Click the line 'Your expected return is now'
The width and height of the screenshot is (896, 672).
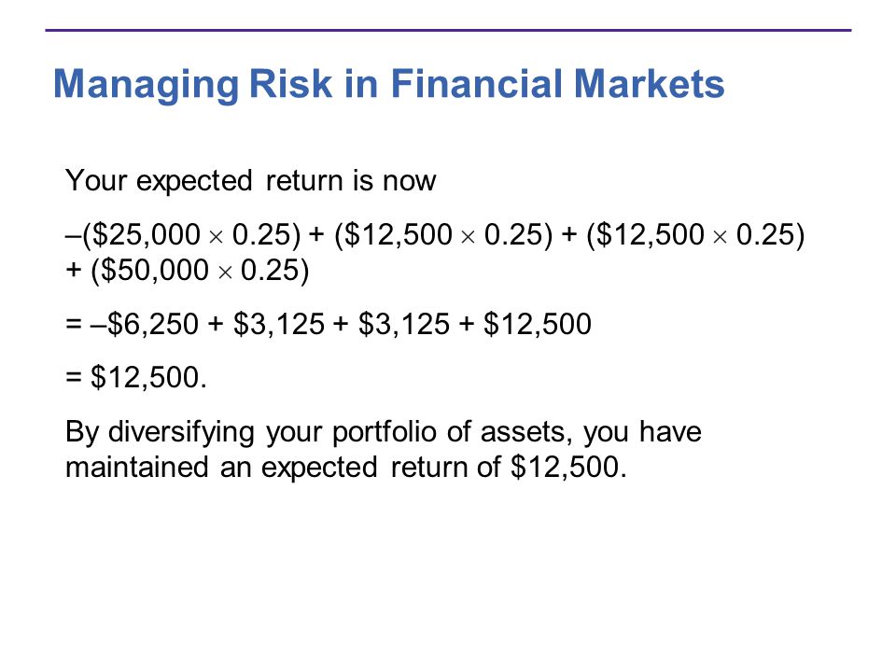(251, 181)
